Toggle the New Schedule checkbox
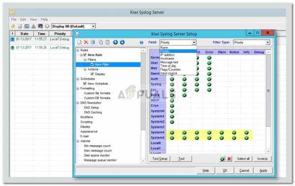This screenshot has height=186, width=295. (x=85, y=83)
